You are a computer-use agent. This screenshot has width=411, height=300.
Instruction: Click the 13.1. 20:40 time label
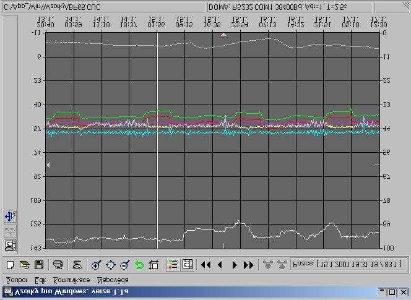coord(46,22)
